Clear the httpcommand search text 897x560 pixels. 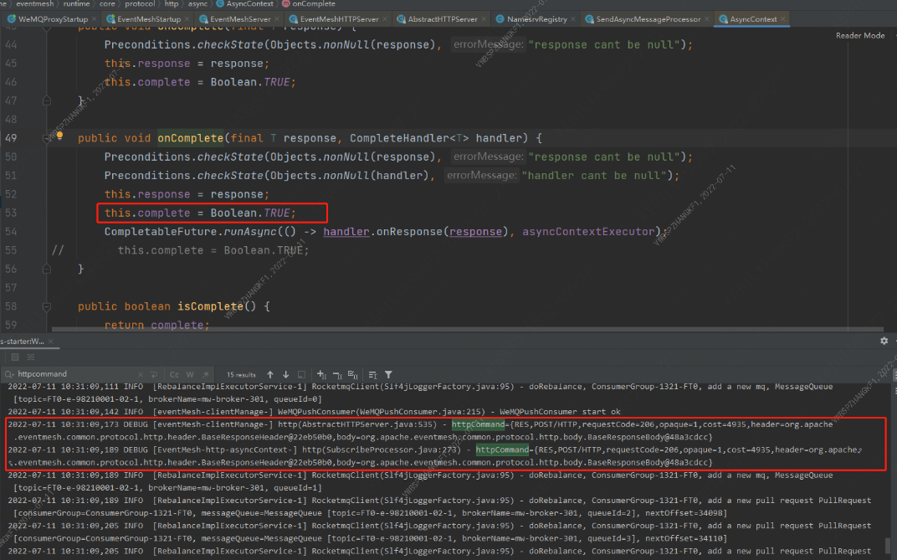tap(141, 375)
